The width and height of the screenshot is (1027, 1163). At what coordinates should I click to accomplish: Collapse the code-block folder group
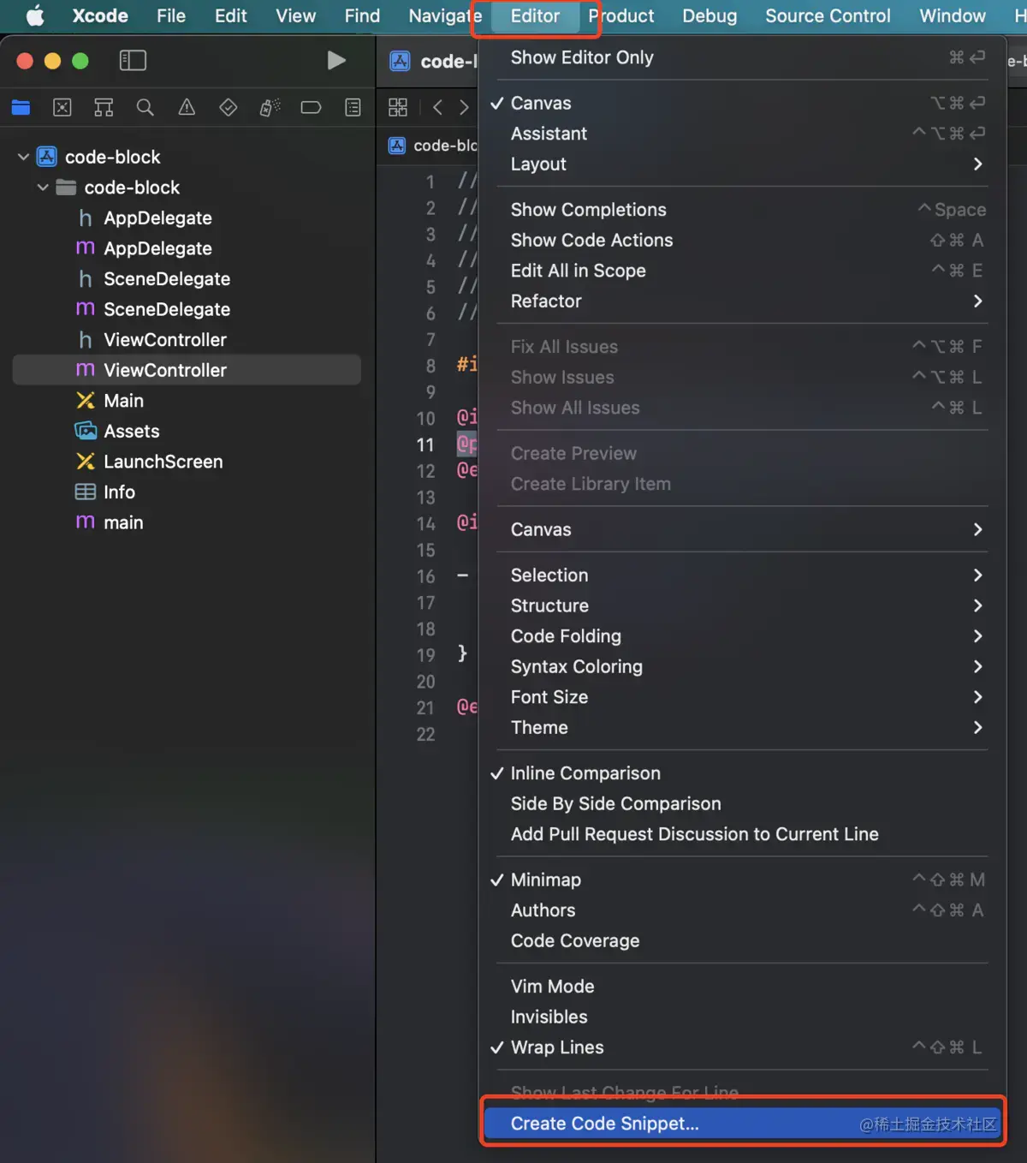click(x=43, y=188)
